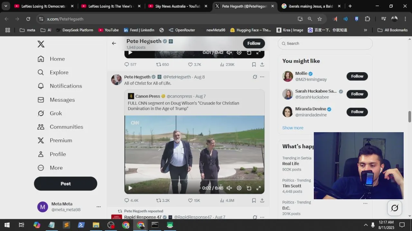Open All Bookmarks folder
Screen dimensions: 412x231
393,30
